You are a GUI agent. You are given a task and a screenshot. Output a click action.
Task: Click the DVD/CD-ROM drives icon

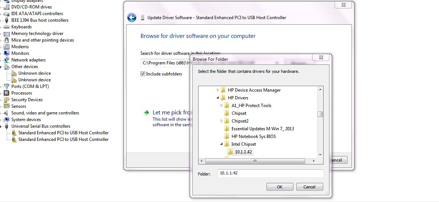[x=7, y=7]
